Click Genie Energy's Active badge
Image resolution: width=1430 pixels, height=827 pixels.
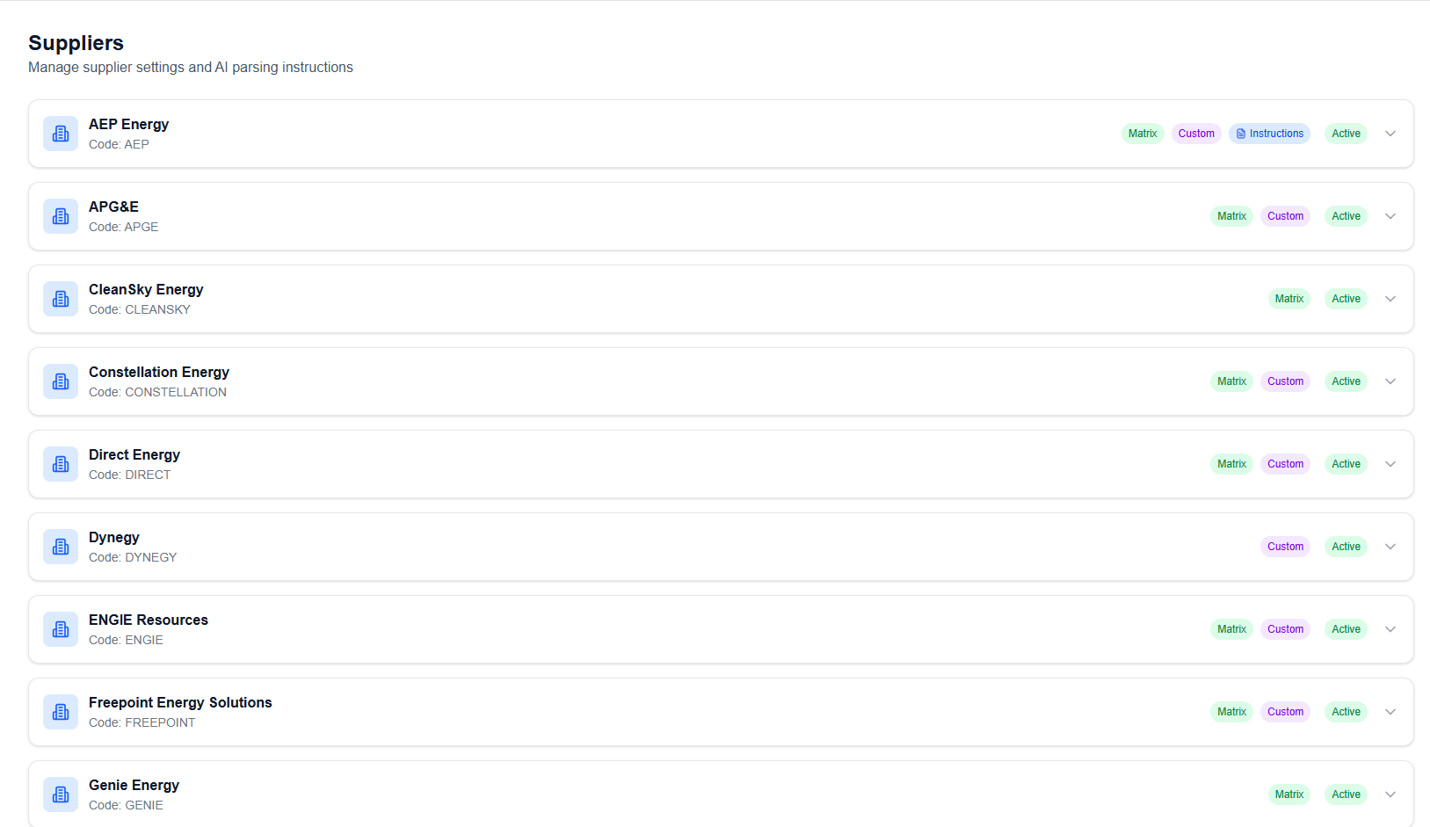click(1346, 794)
